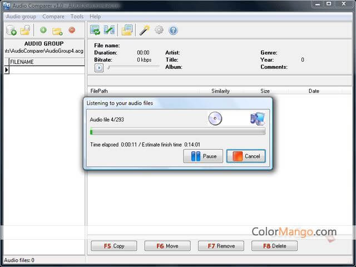Screen dimensions: 356x267
Task: Click the green listening progress bar
Action: [177, 132]
